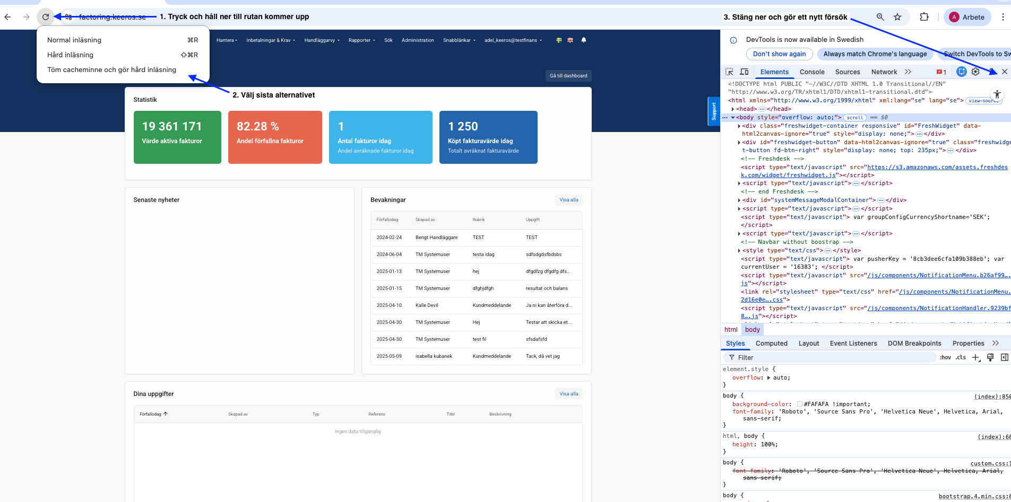The width and height of the screenshot is (1011, 502).
Task: Open Administration in the navigation bar
Action: tap(418, 40)
